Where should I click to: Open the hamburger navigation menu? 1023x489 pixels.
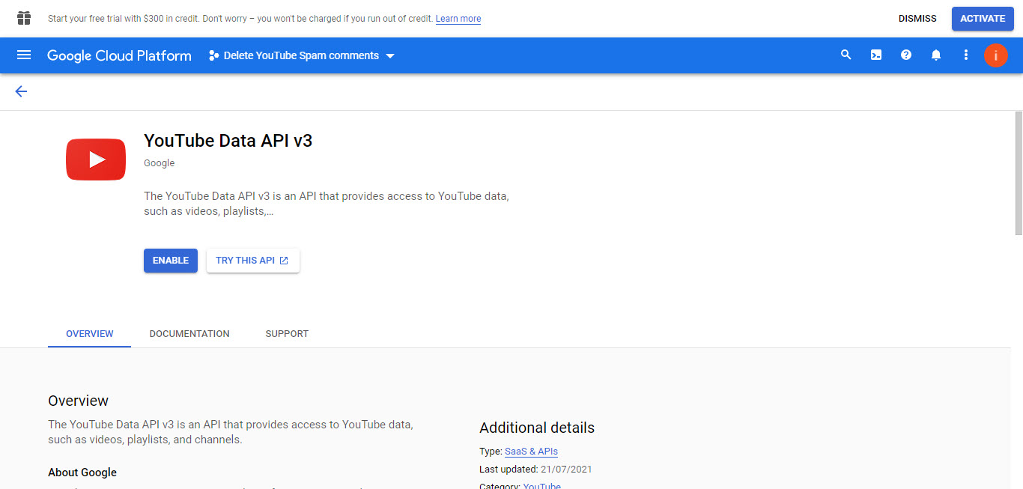[24, 55]
